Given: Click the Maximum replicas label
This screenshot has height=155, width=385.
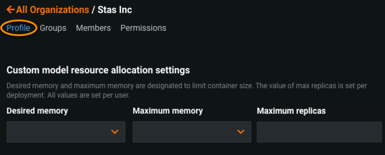Looking at the screenshot, I should click(291, 111).
